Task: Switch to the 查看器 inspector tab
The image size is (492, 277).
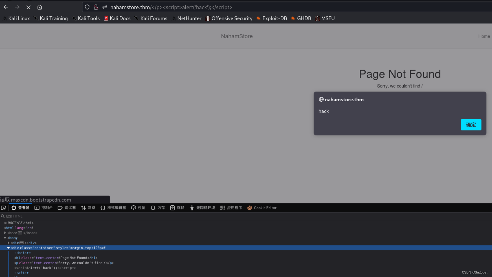Action: (20, 208)
